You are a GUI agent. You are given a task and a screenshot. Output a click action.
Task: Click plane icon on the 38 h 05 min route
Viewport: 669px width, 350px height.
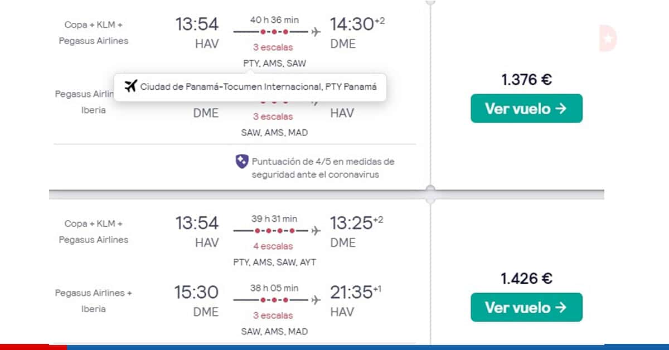pyautogui.click(x=316, y=300)
